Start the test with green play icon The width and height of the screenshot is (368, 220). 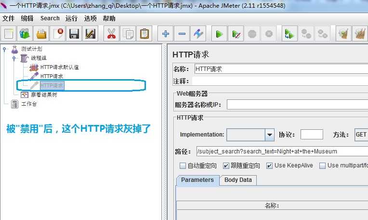220,34
